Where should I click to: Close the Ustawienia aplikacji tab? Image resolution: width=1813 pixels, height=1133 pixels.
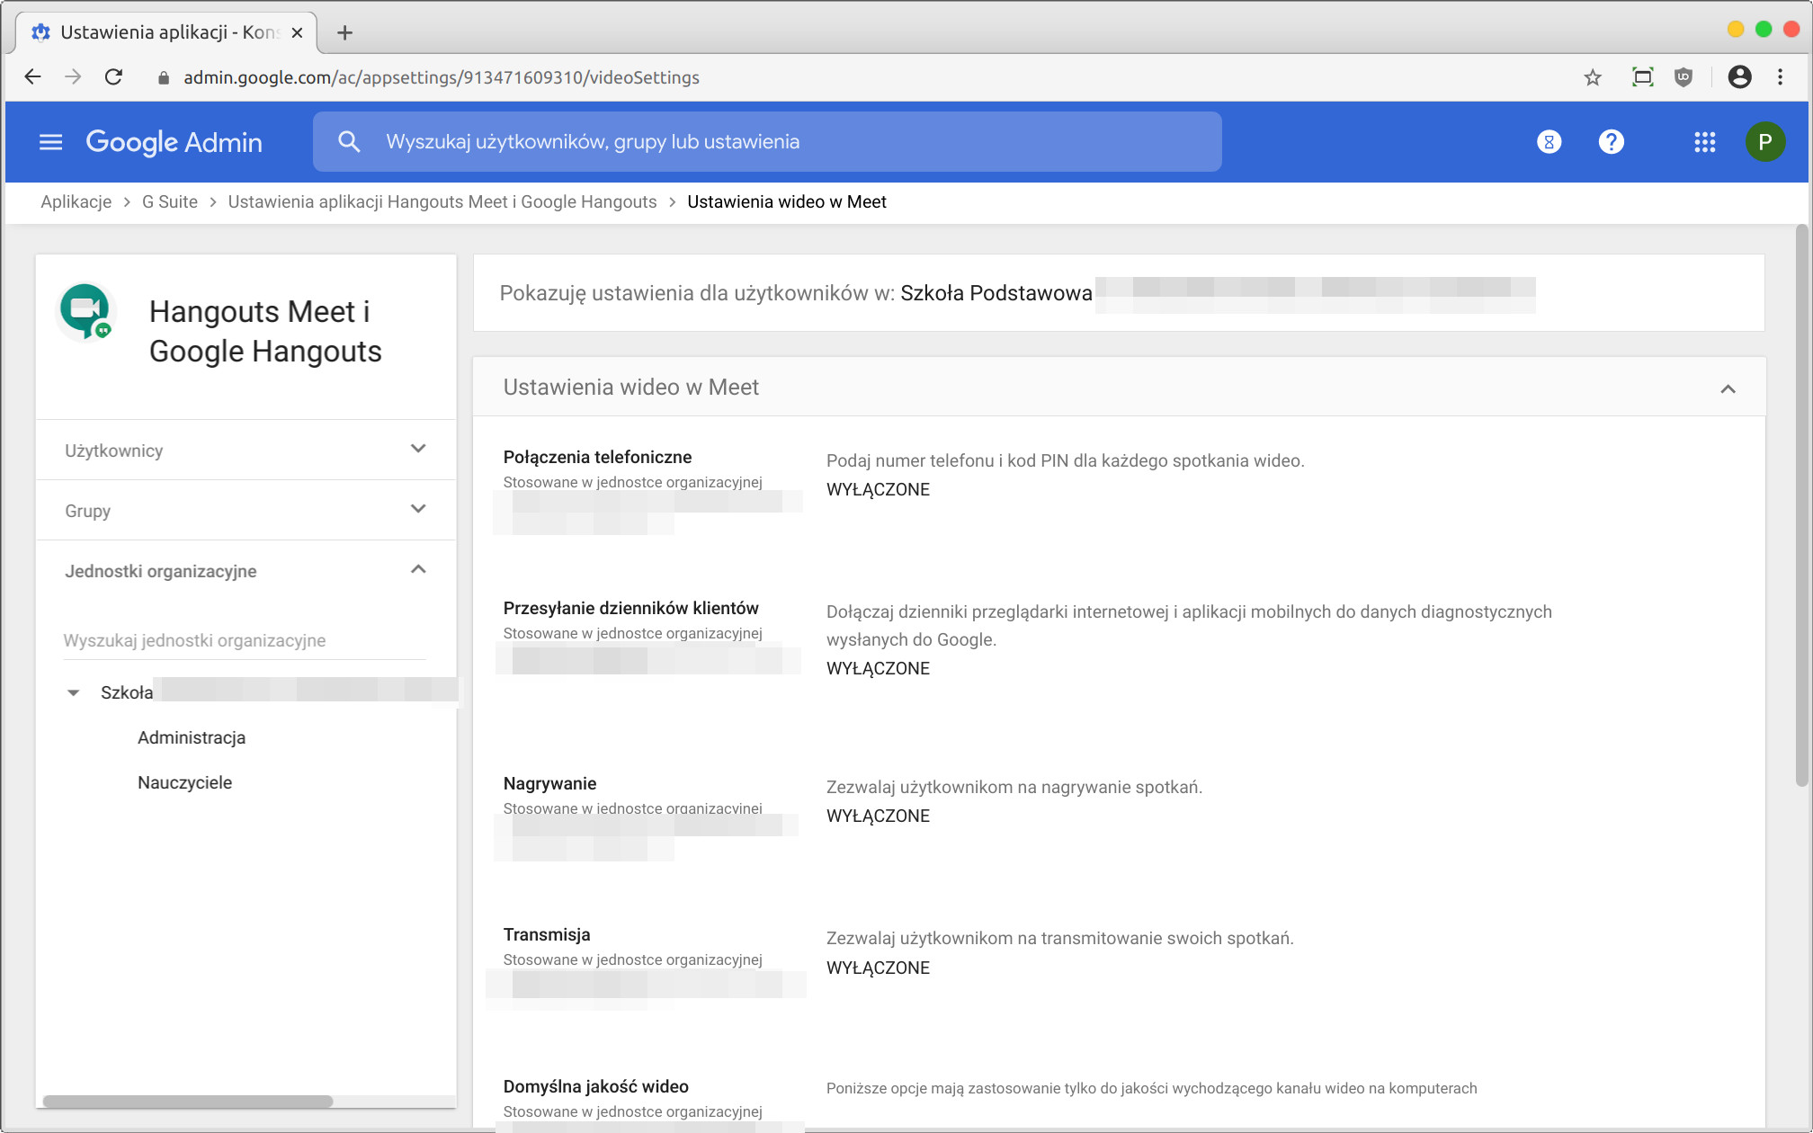click(x=297, y=33)
